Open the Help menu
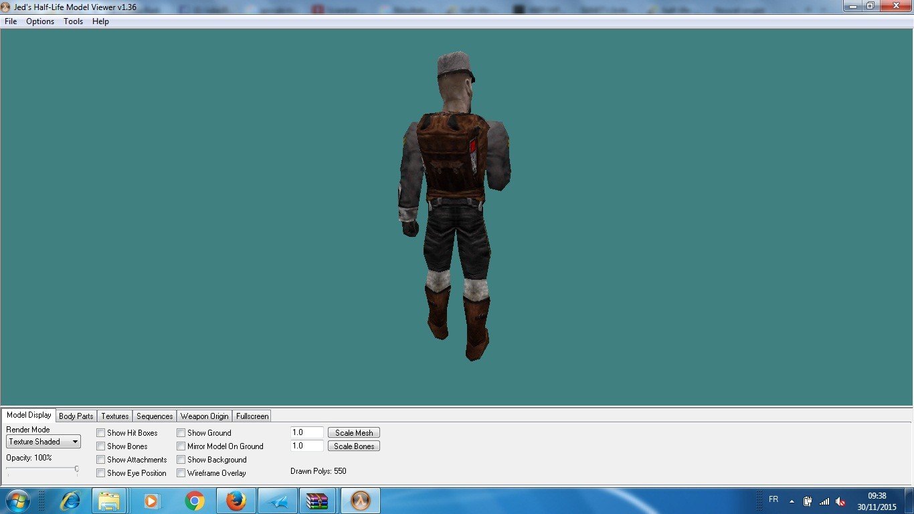Screen dimensions: 914x514 [x=100, y=21]
